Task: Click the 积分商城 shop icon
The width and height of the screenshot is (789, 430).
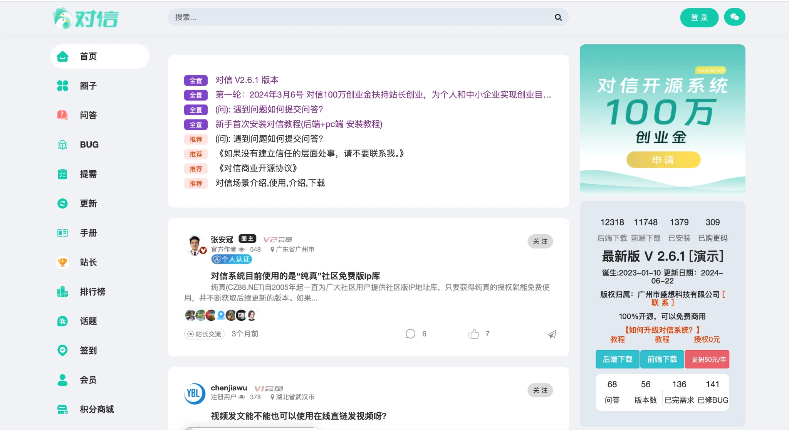Action: pos(62,409)
